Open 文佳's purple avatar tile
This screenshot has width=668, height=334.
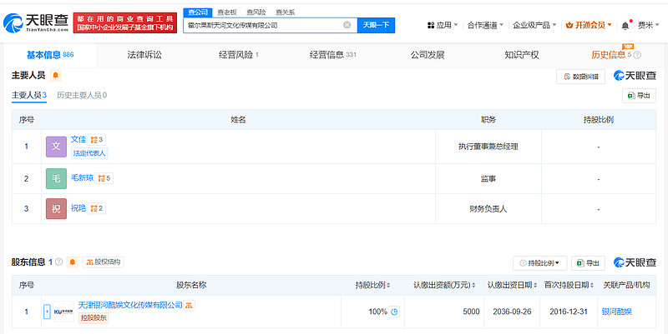point(56,146)
